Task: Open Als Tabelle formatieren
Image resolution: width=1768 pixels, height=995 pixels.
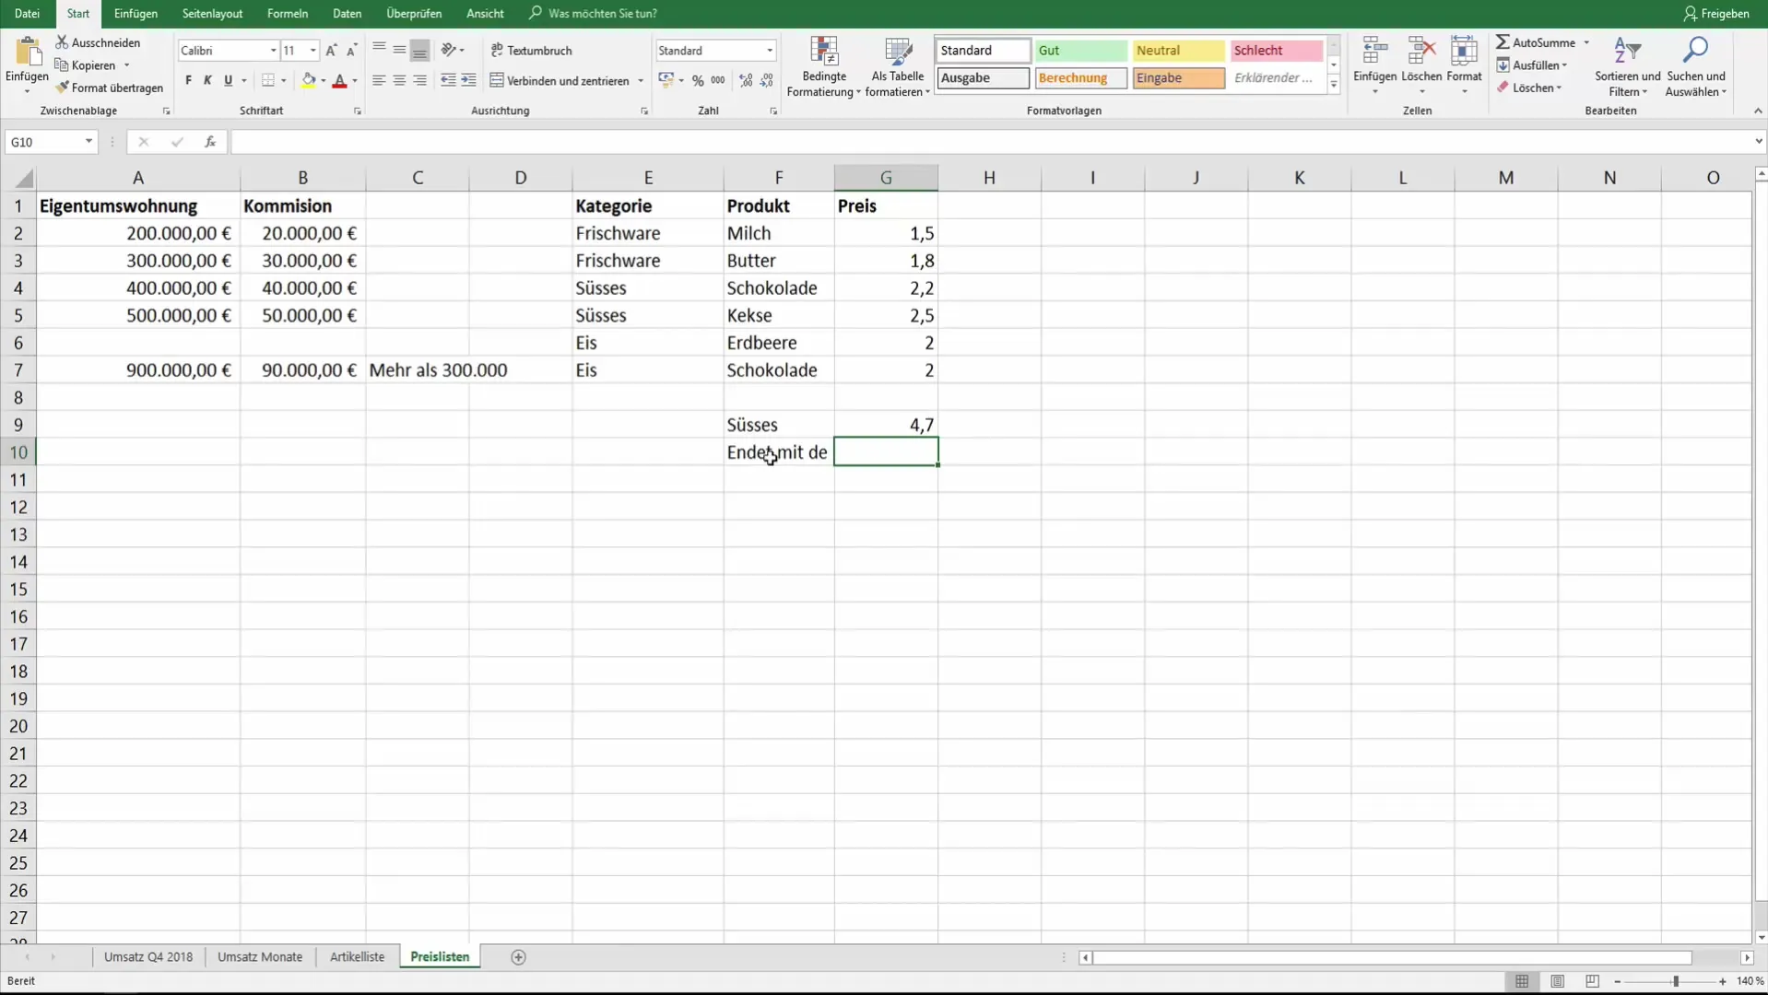Action: [x=898, y=67]
